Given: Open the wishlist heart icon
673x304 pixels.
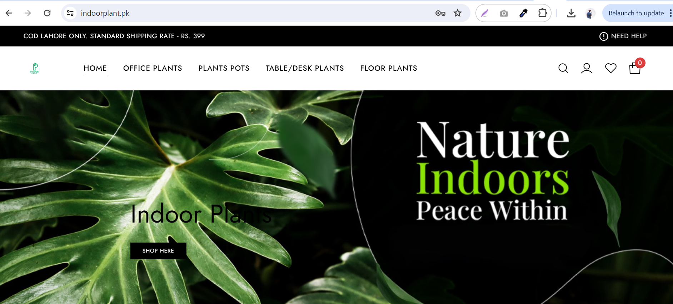Looking at the screenshot, I should coord(610,68).
